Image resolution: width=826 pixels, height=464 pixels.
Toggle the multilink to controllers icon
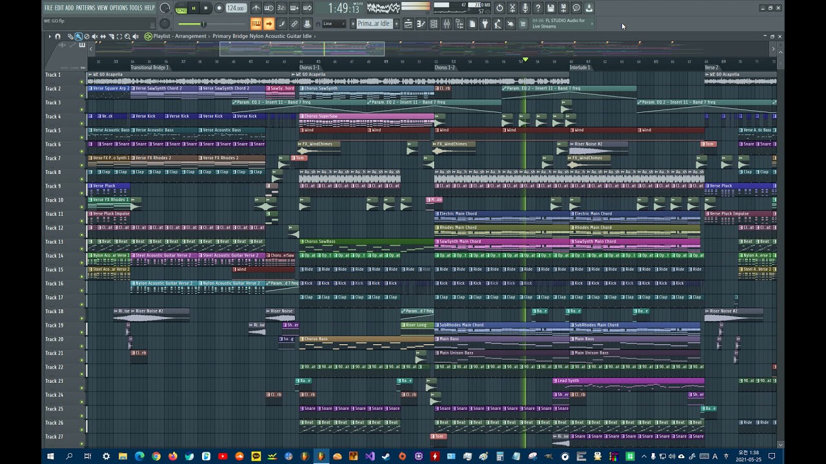[307, 24]
